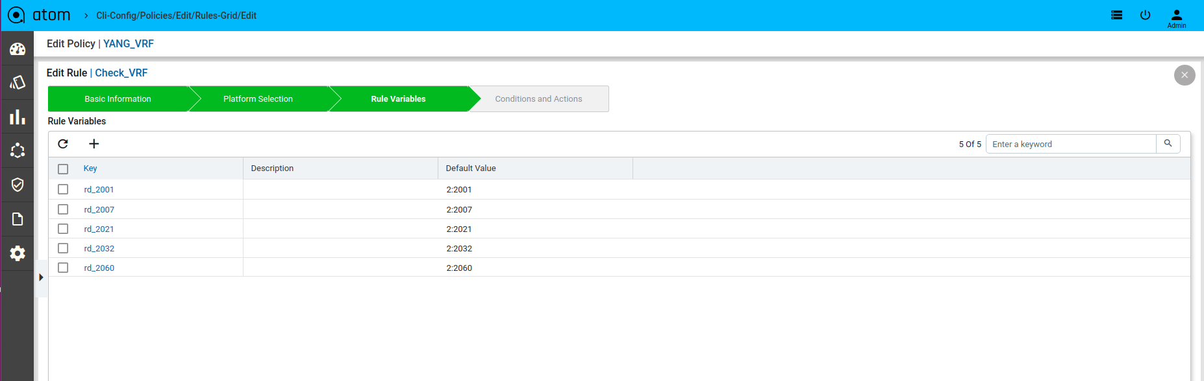Check the rd_2032 row checkbox
Screen dimensions: 1204x381
point(63,248)
